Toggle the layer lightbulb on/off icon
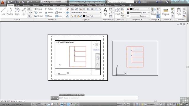 [72, 16]
